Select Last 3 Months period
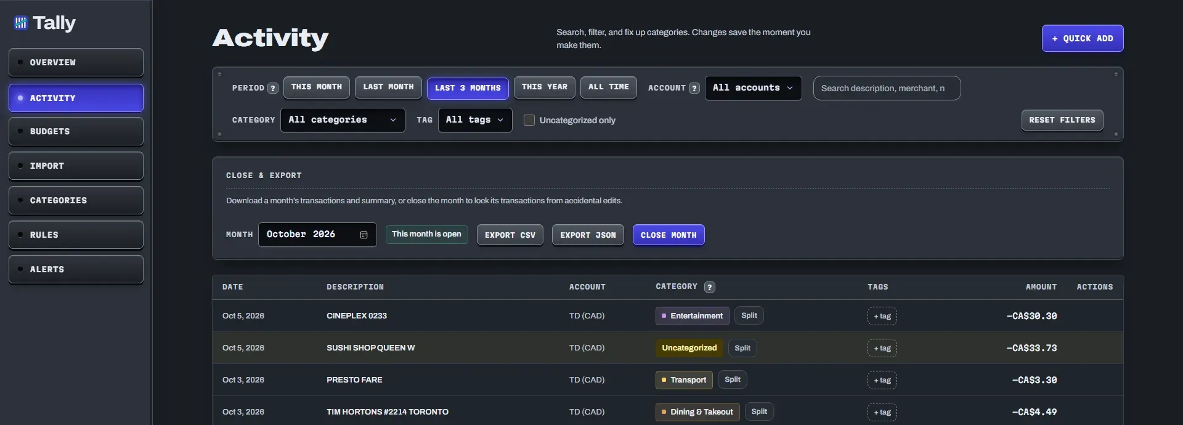 (x=468, y=88)
